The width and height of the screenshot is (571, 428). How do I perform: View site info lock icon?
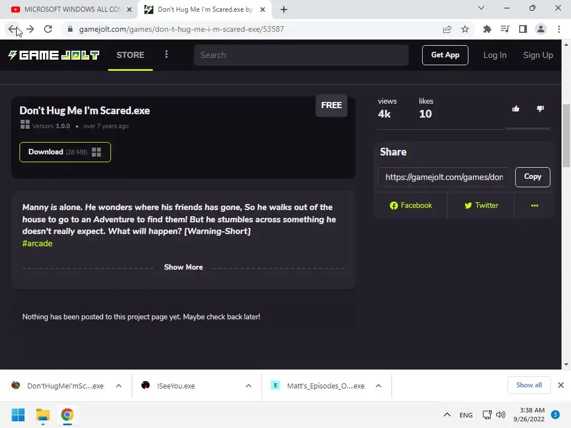pyautogui.click(x=70, y=29)
